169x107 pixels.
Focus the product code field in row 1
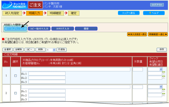[x=76, y=69]
